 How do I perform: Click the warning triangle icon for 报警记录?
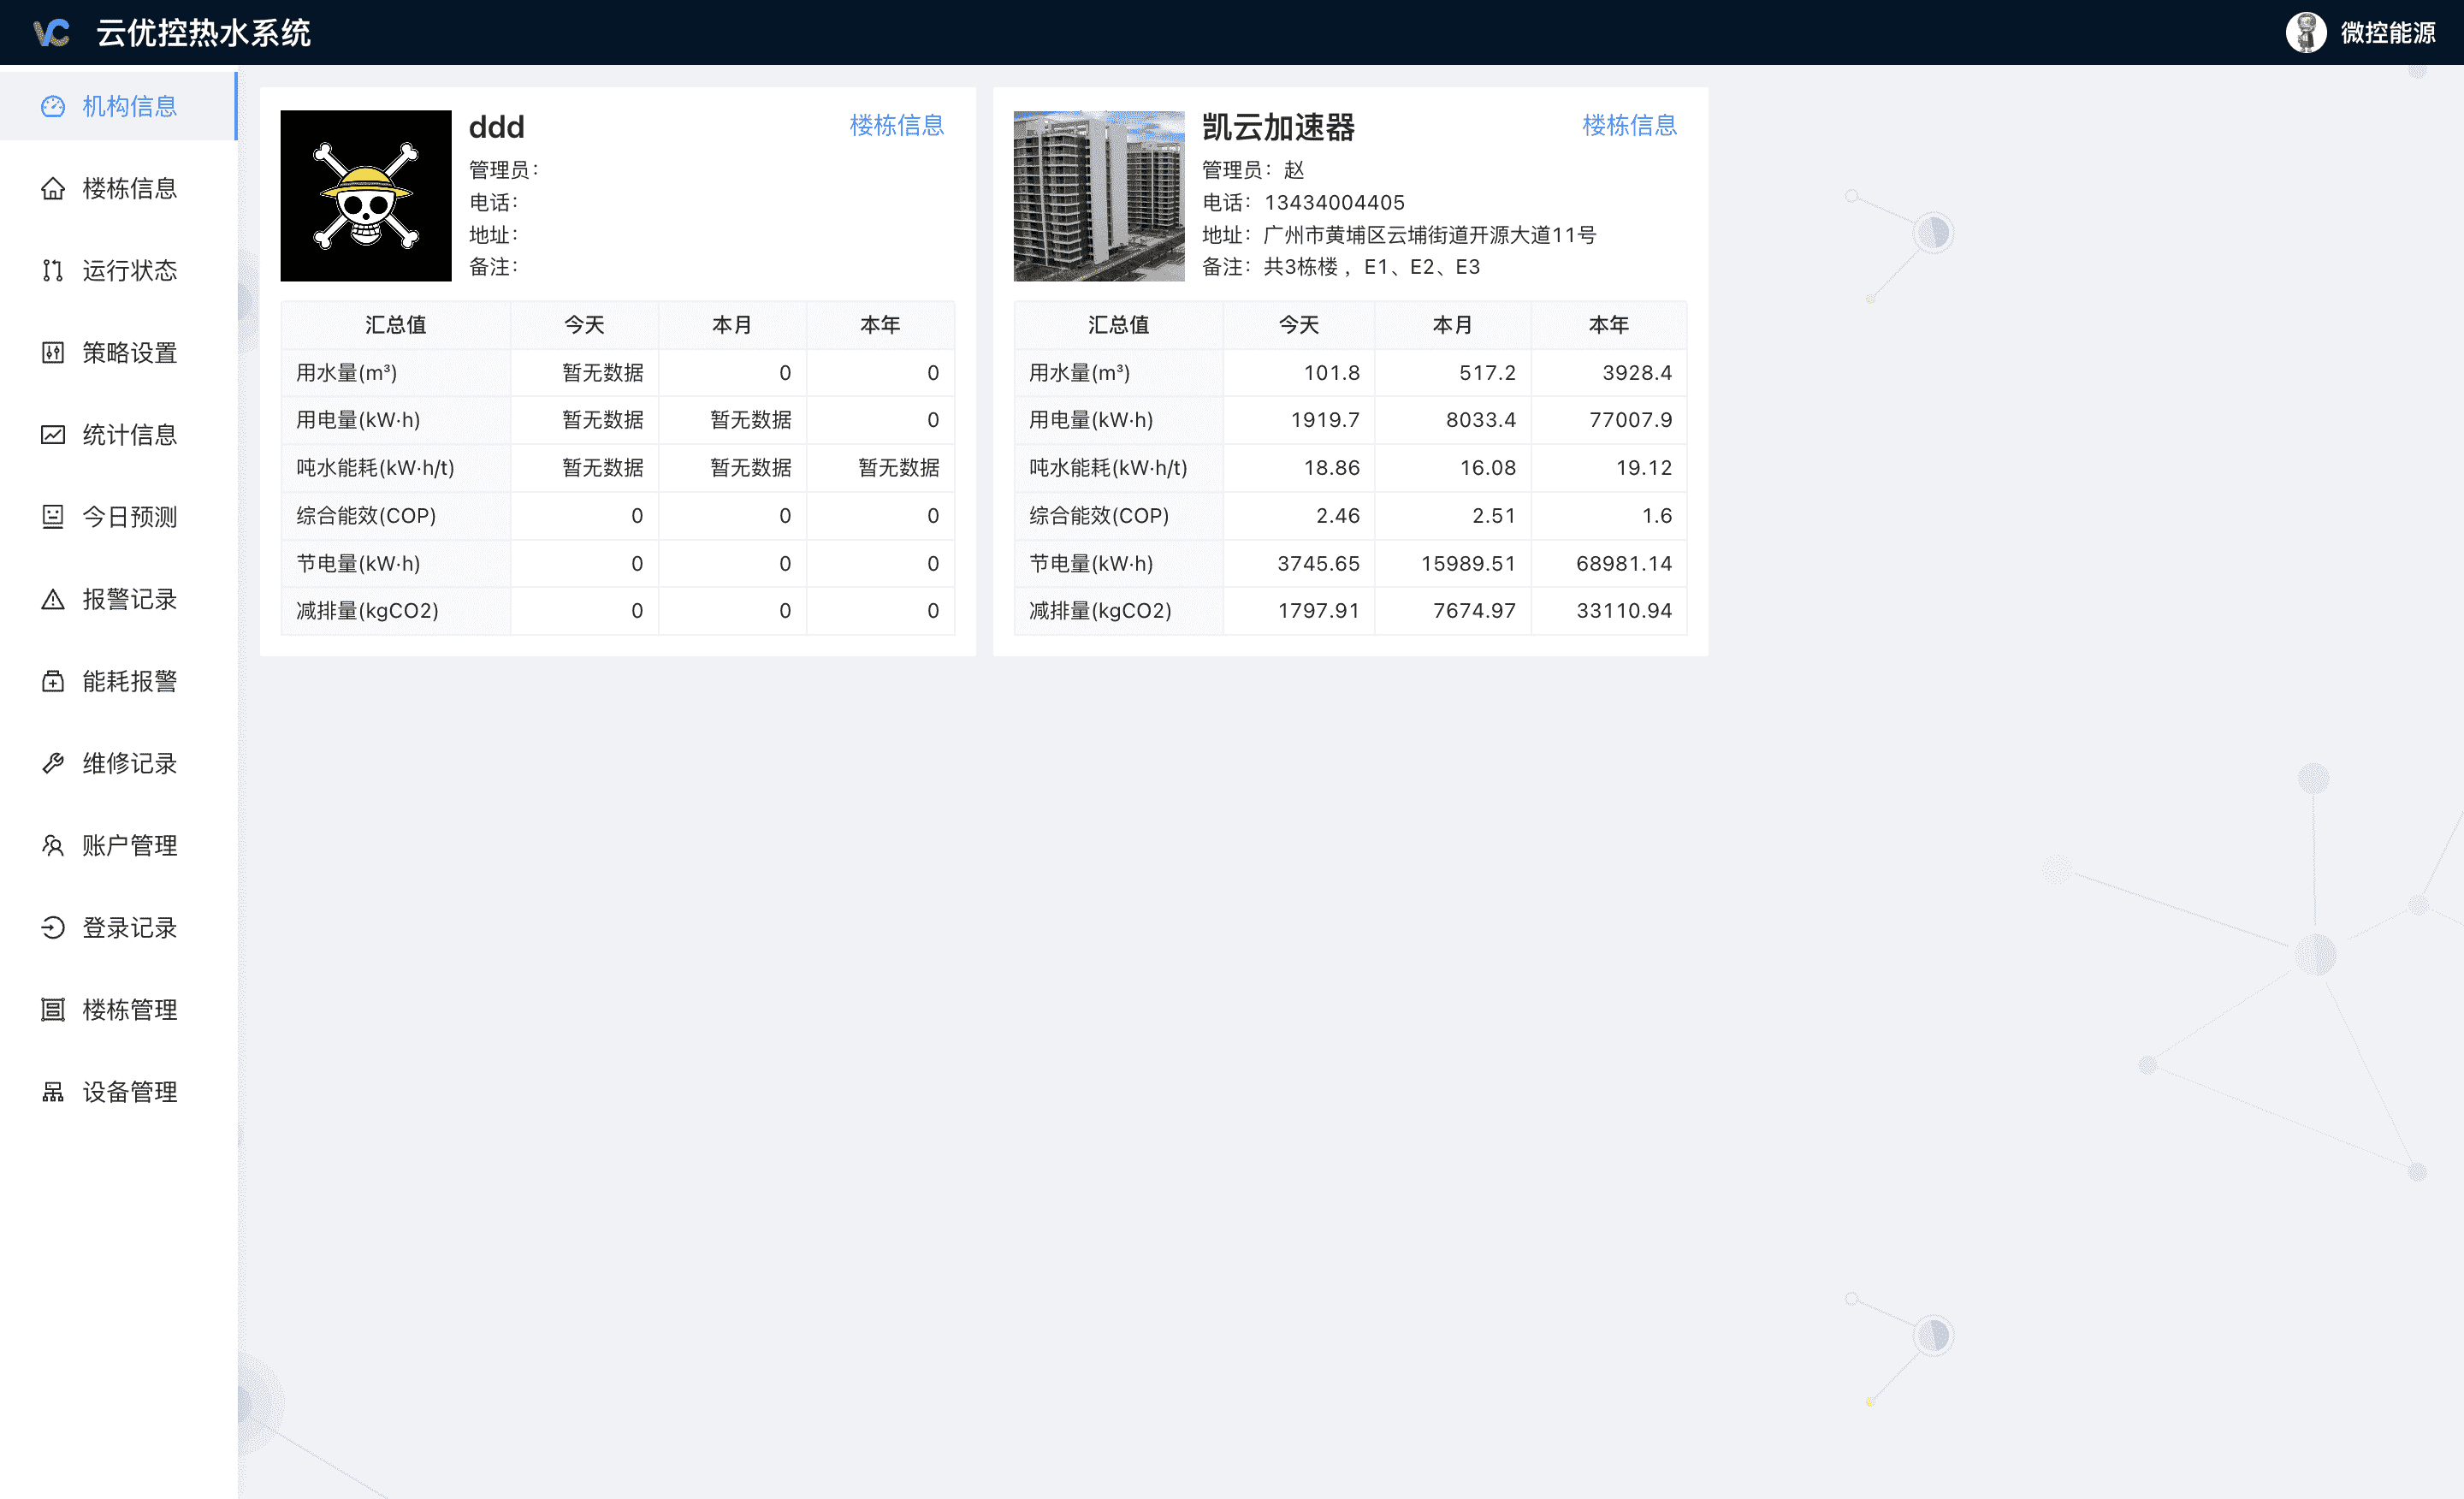[53, 599]
